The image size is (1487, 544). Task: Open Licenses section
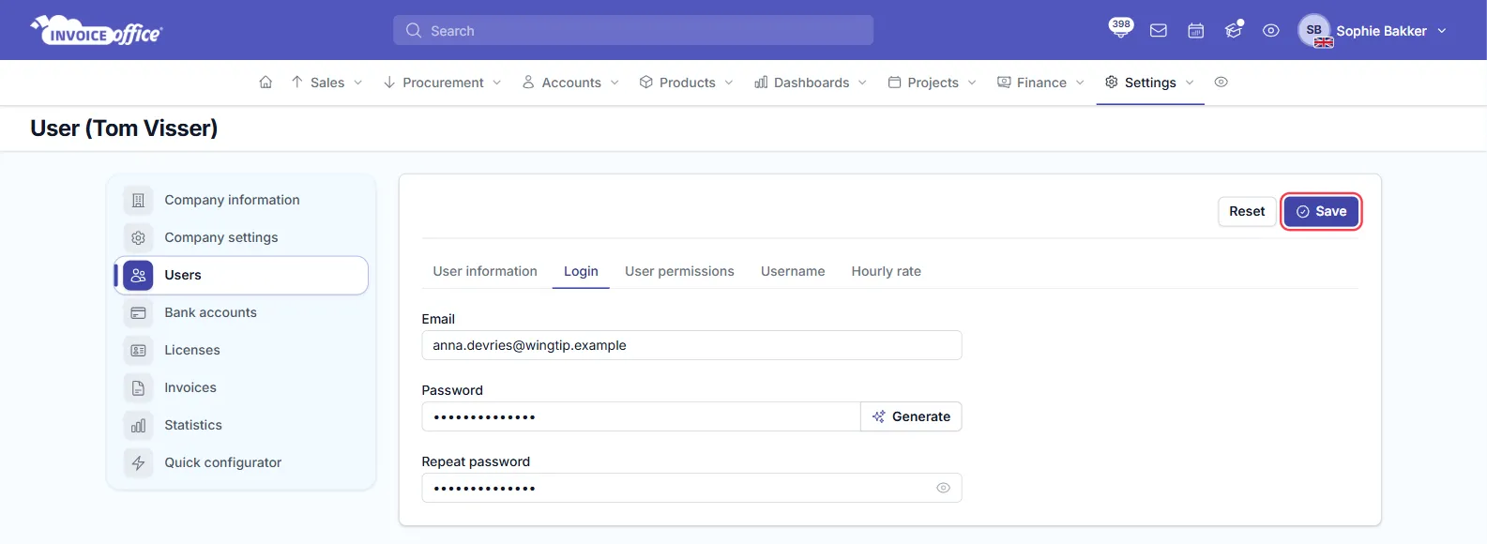point(241,350)
